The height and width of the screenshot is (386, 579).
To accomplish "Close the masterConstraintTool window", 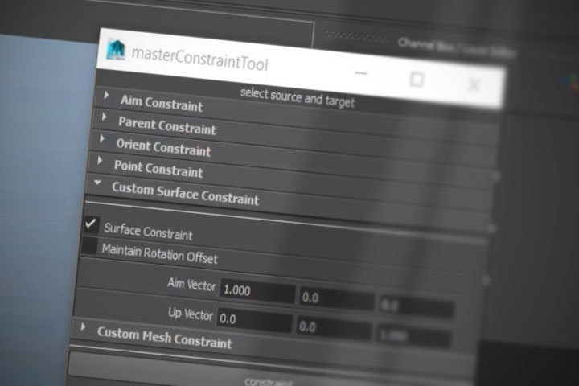I will 474,84.
